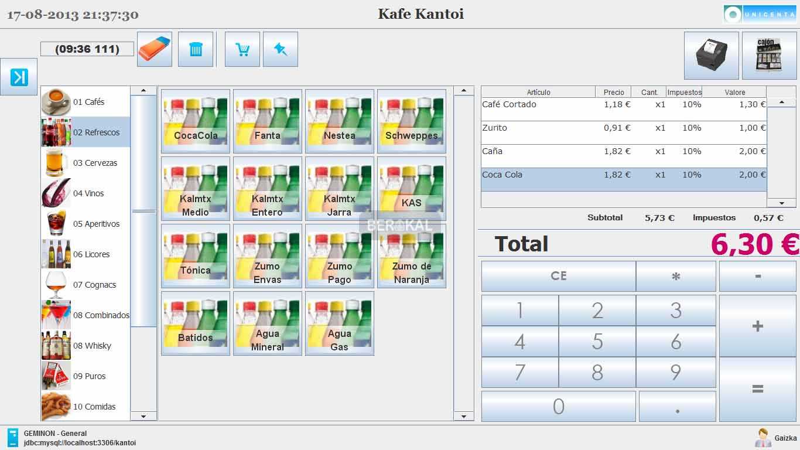Select the Zurito ticket line
800x450 pixels.
point(624,133)
